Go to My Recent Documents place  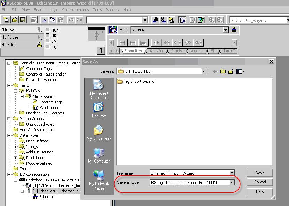99,90
